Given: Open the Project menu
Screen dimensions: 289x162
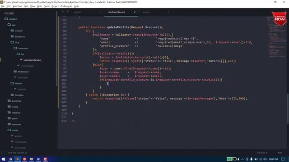Looking at the screenshot, I should coord(55,6).
